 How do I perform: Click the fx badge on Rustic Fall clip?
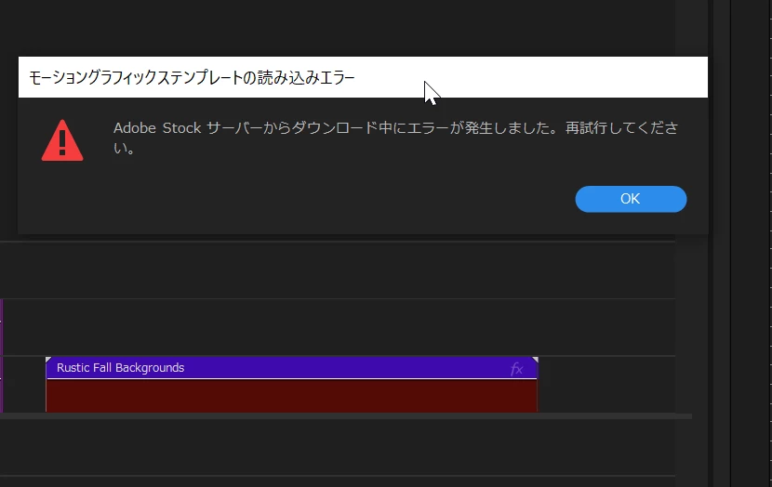(x=516, y=368)
